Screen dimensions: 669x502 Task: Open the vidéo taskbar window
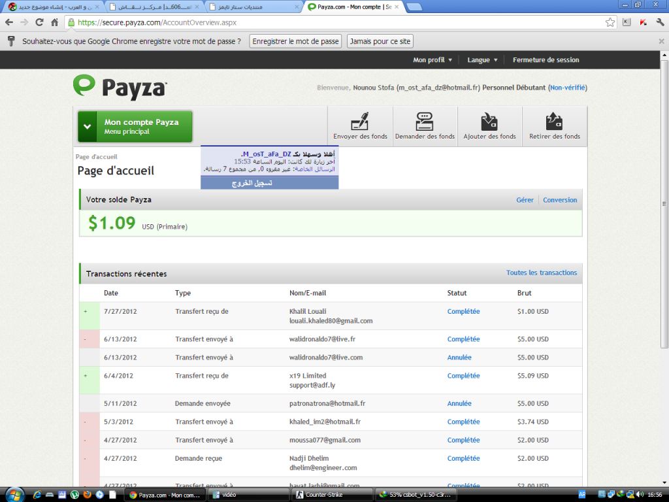(x=249, y=495)
